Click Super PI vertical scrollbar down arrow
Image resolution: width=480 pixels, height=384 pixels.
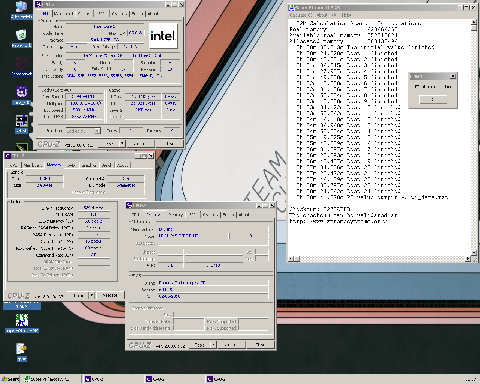tap(474, 253)
